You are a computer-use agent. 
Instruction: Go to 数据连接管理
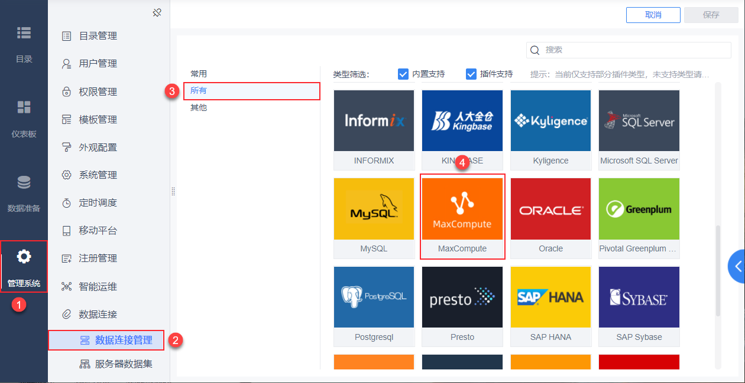(106, 341)
